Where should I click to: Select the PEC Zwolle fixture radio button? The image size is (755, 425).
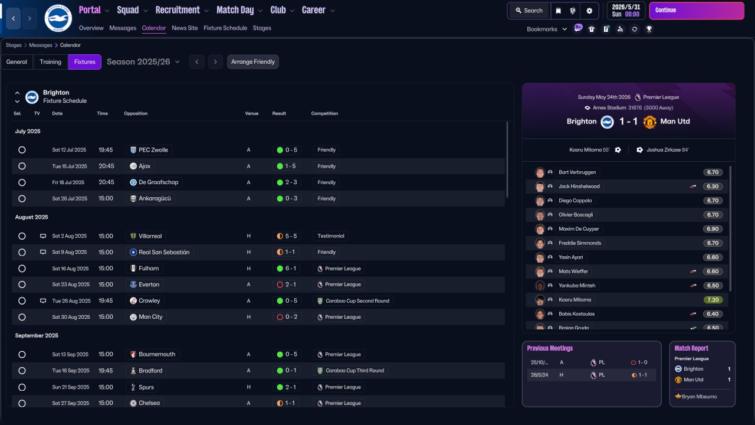[22, 150]
